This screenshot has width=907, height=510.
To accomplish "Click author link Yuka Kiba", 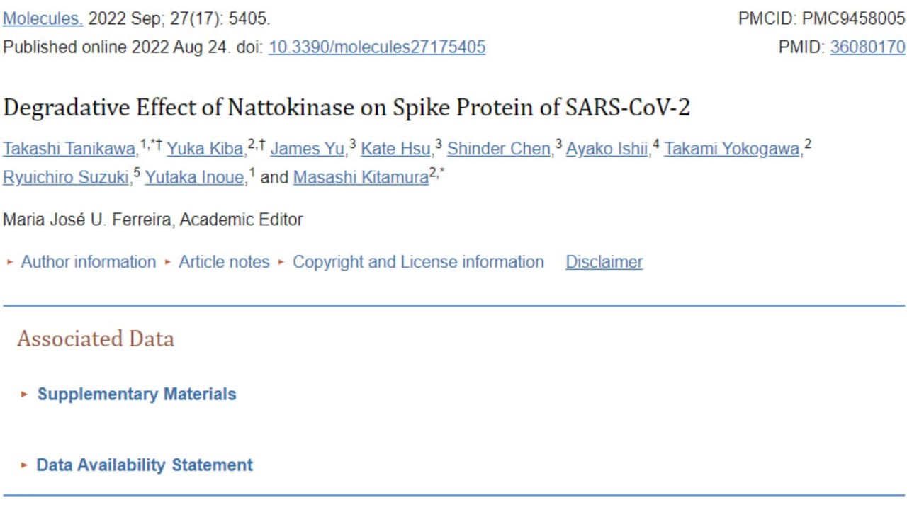I will [x=205, y=149].
